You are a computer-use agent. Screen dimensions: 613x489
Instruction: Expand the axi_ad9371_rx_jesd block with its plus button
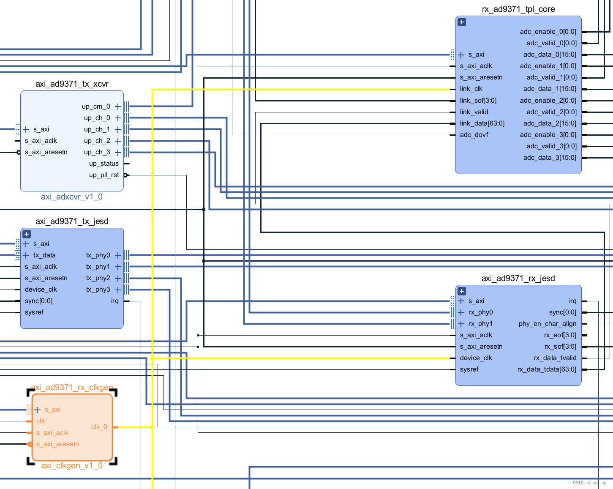click(462, 291)
